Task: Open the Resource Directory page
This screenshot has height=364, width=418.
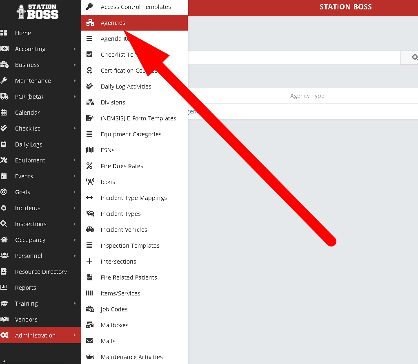Action: (41, 272)
